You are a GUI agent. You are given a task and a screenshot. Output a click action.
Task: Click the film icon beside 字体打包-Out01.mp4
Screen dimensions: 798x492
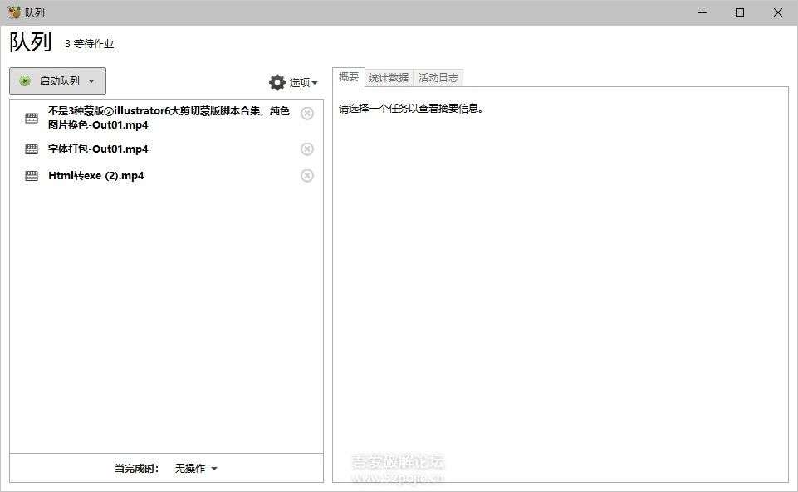coord(31,149)
